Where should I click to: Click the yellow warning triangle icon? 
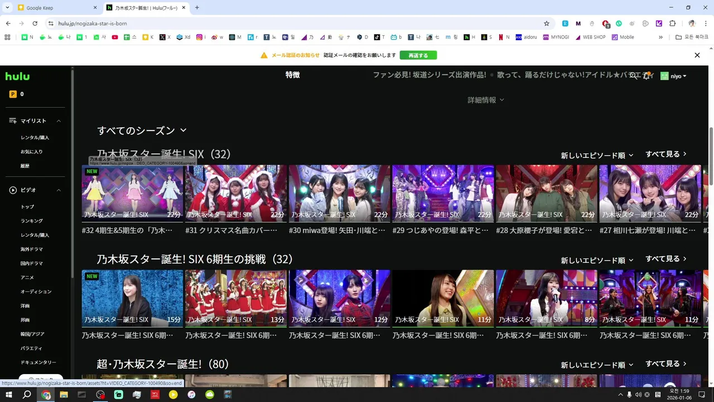[264, 55]
